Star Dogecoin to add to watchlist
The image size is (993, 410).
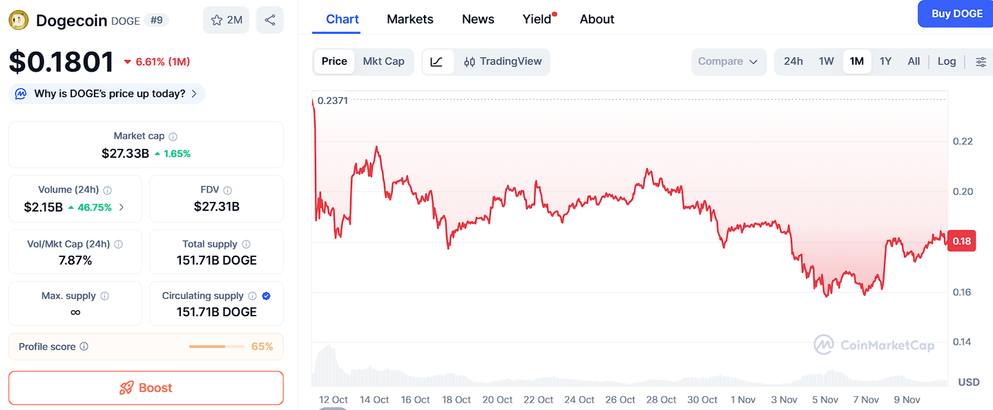coord(226,19)
